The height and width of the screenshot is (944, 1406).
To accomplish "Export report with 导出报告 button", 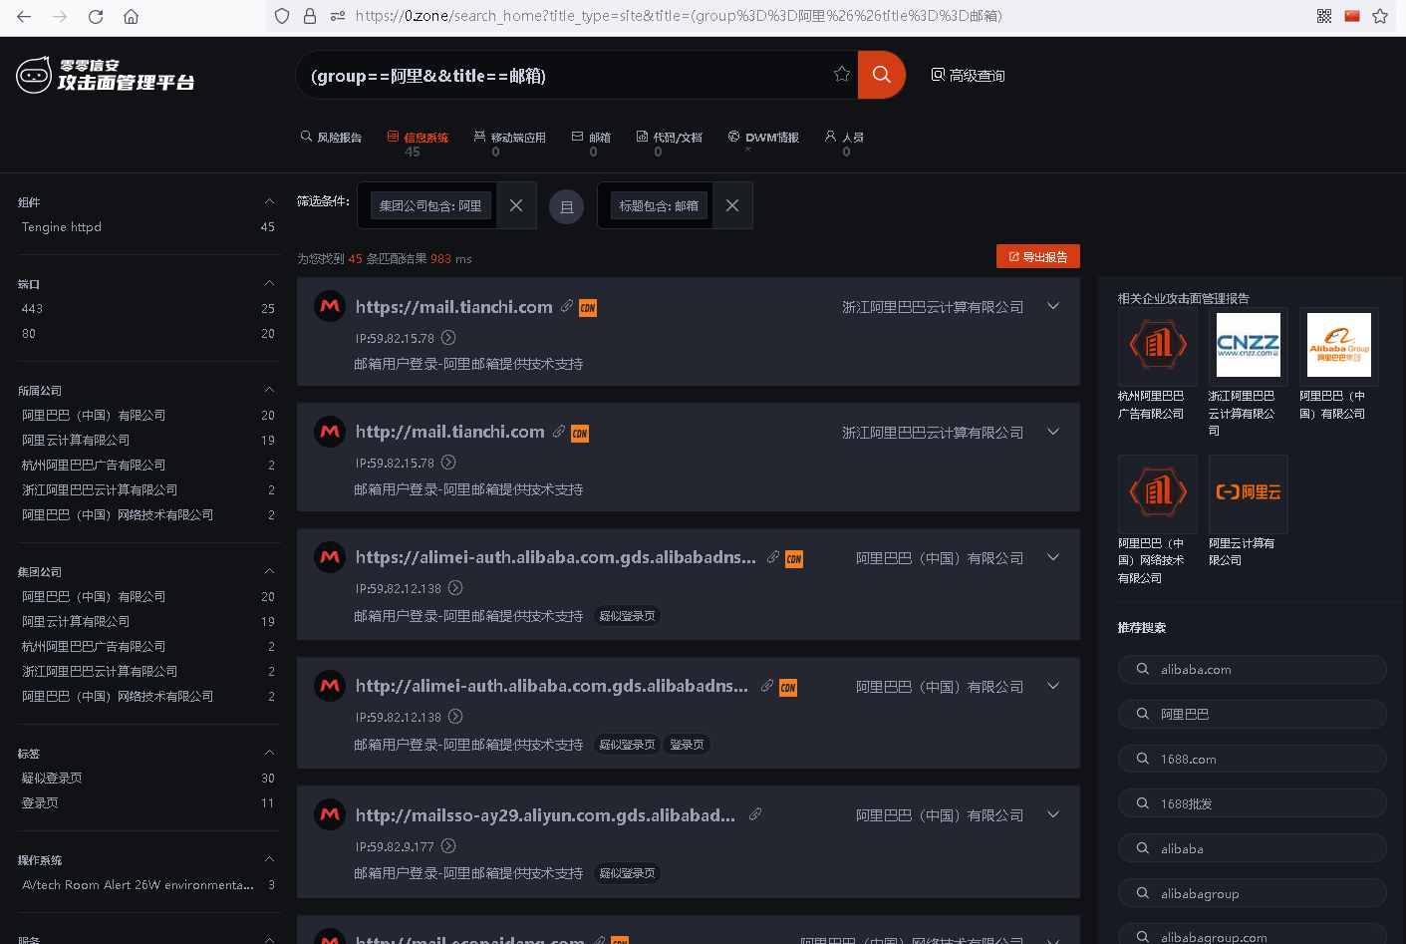I will (1037, 256).
